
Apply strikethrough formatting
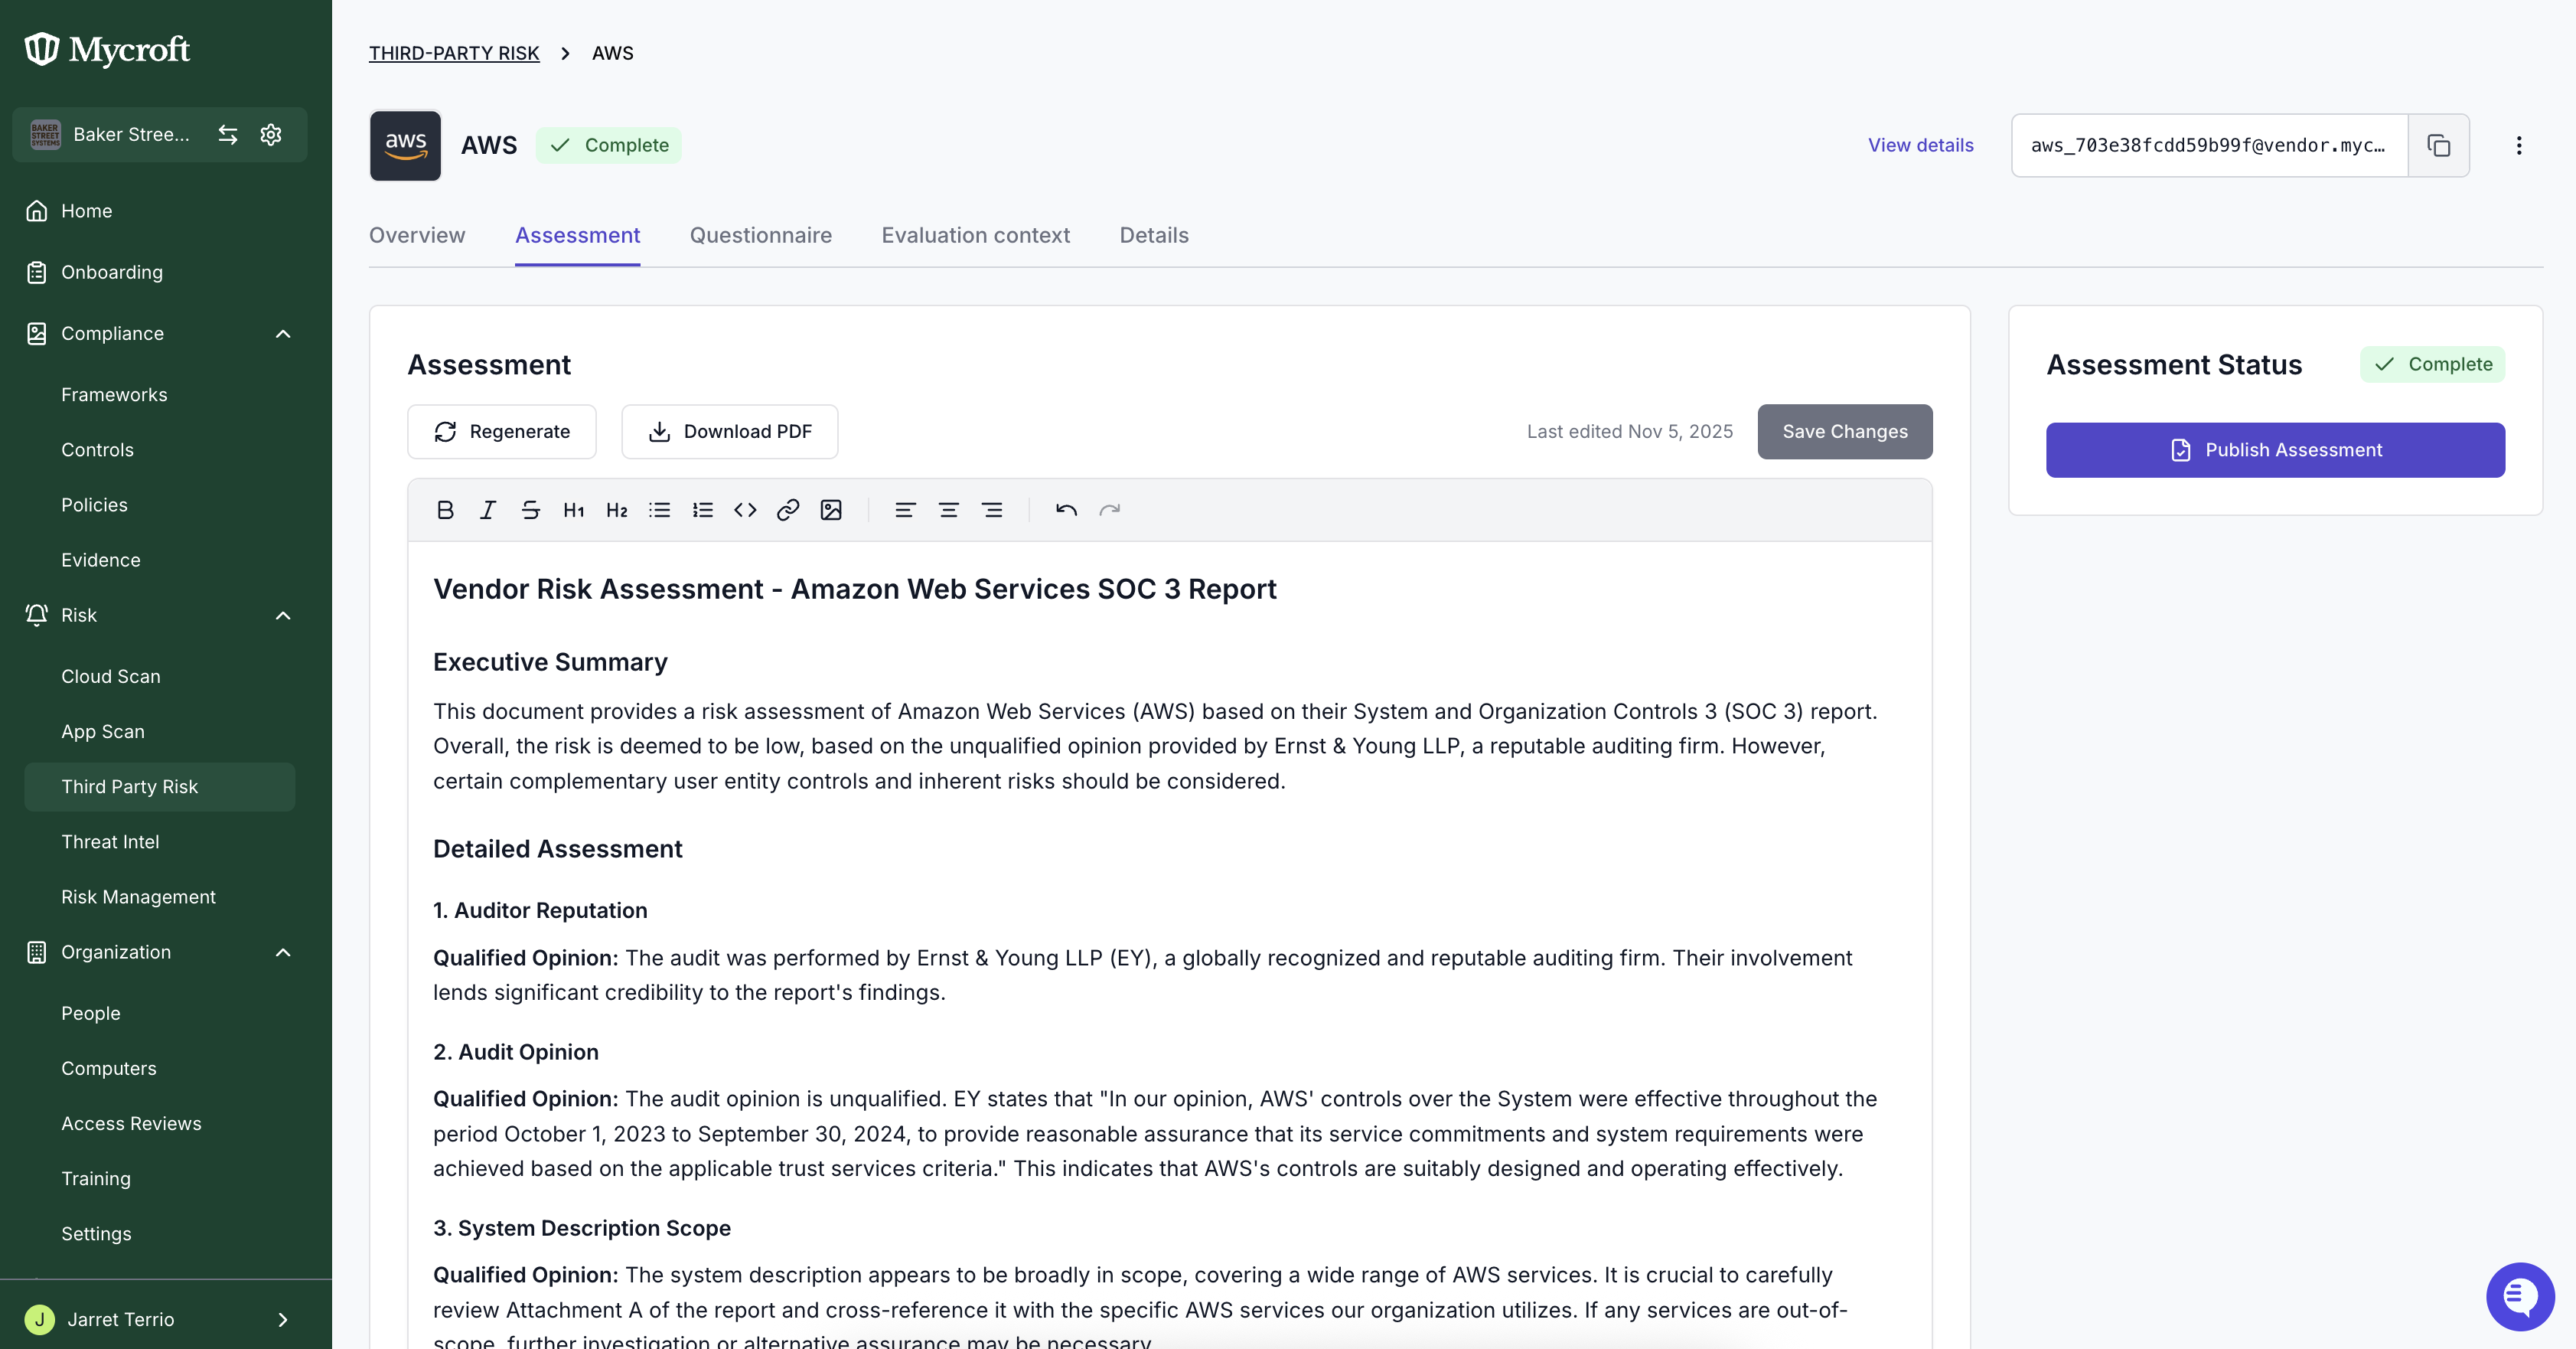pos(531,511)
